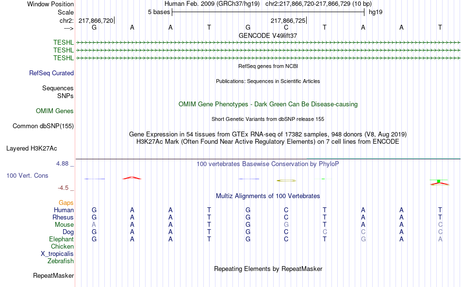Screen dimensions: 461x287
Task: Select the Elephant alignment row label
Action: point(62,239)
